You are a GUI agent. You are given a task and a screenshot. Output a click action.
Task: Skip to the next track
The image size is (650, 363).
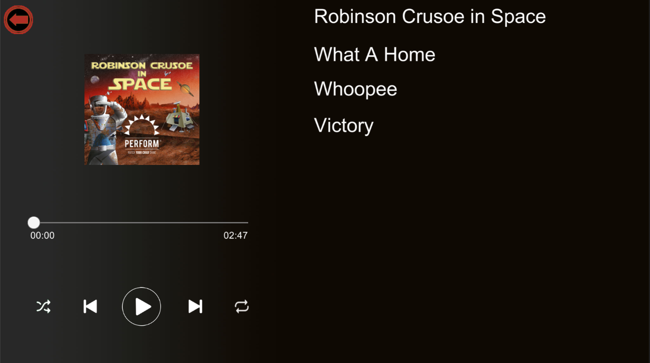click(x=195, y=306)
